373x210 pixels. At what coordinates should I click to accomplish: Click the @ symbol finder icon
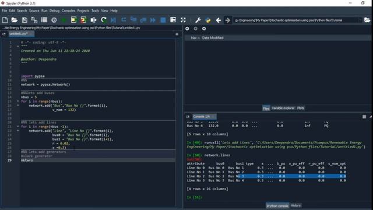(54, 20)
